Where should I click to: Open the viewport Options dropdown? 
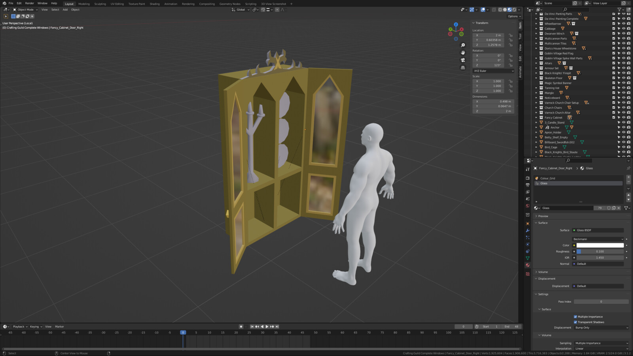(514, 16)
